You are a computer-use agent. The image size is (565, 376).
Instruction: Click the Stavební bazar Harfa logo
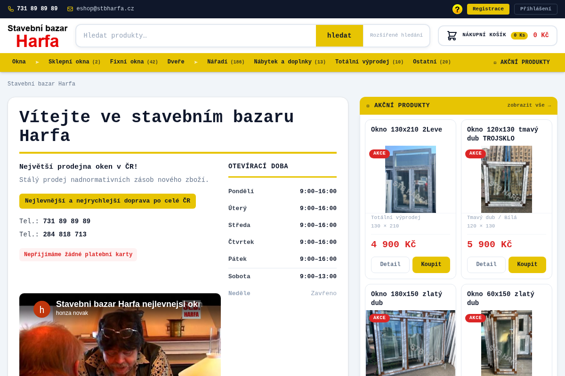coord(38,36)
